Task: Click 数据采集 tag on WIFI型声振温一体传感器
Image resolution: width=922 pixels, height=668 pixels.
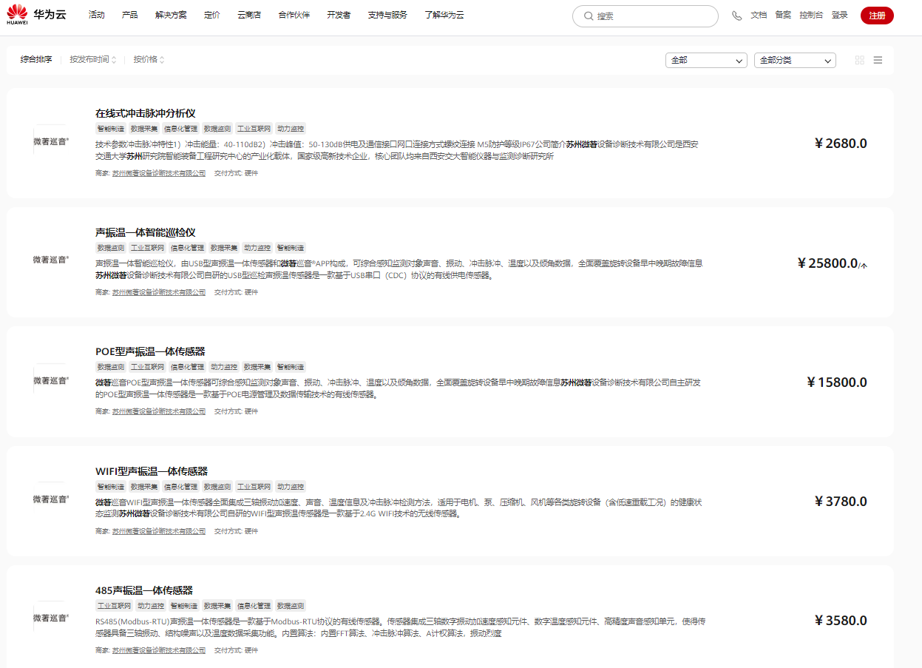Action: [144, 487]
